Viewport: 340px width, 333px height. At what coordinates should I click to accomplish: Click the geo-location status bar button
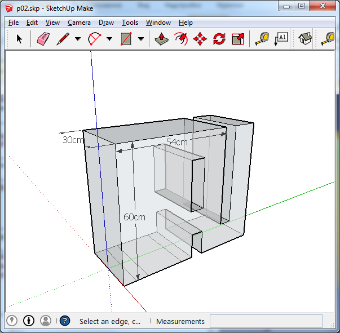coord(12,321)
